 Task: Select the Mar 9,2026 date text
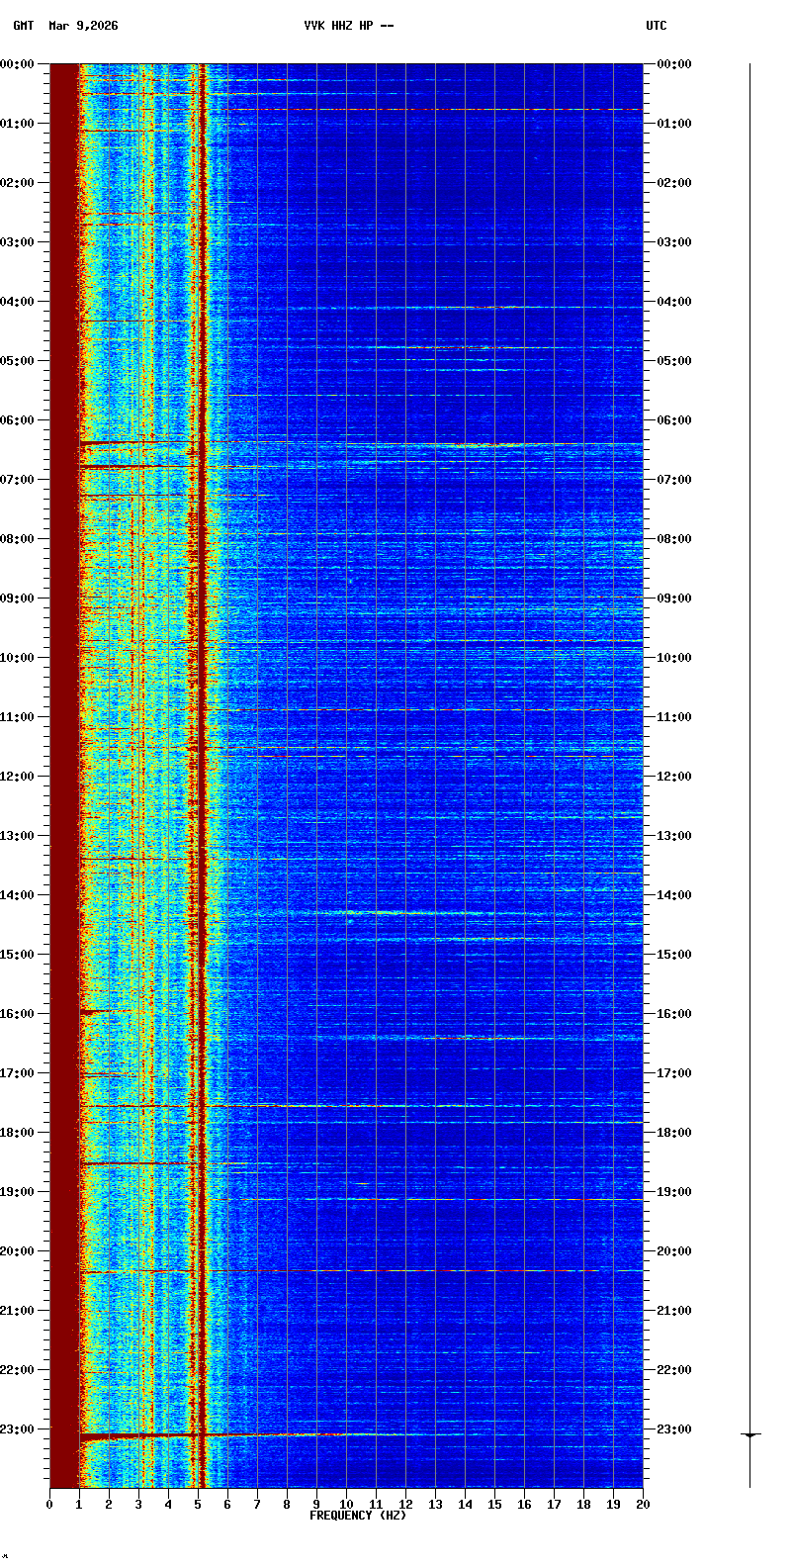coord(83,26)
